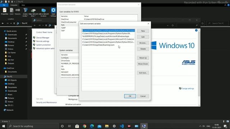Viewport: 230px width, 129px height.
Task: Click Map network drive icon
Action: point(33,12)
